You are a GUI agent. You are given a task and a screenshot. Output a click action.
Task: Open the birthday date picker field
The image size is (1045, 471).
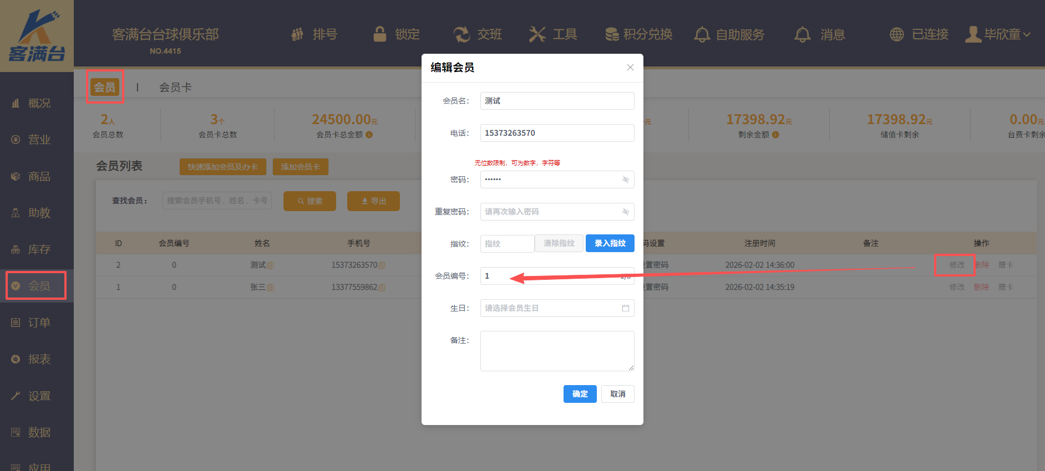[556, 308]
